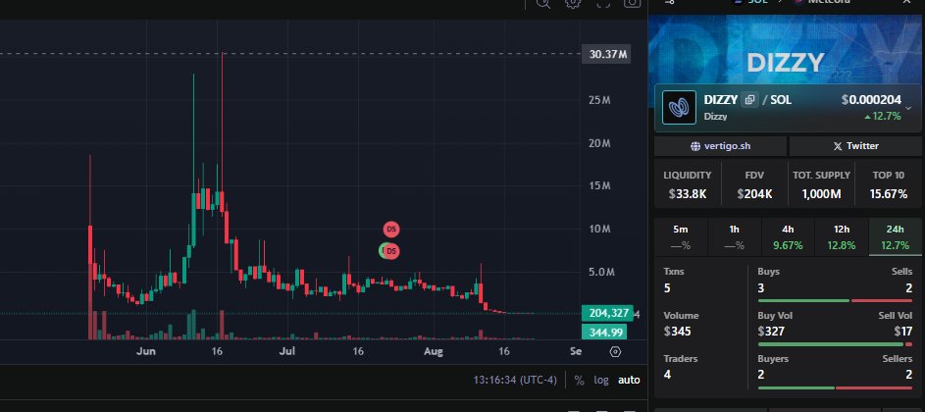
Task: Click the Aug label on time axis
Action: click(x=433, y=352)
